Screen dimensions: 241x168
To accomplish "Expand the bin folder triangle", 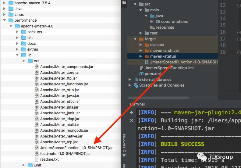I will (17, 38).
